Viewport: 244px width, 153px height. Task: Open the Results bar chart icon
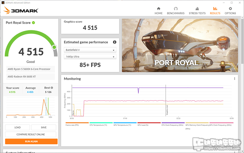tap(215, 9)
